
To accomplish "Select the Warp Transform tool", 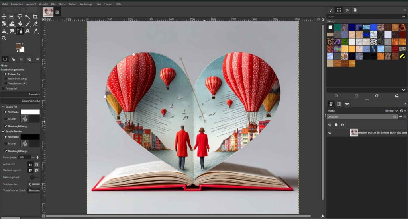I will pyautogui.click(x=12, y=24).
